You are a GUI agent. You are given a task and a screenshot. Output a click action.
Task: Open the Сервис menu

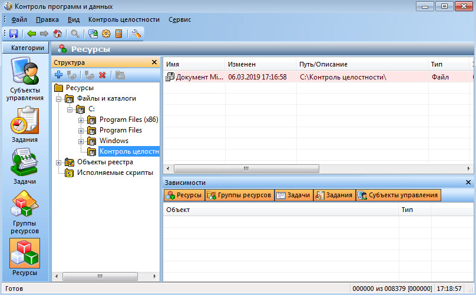tap(180, 20)
